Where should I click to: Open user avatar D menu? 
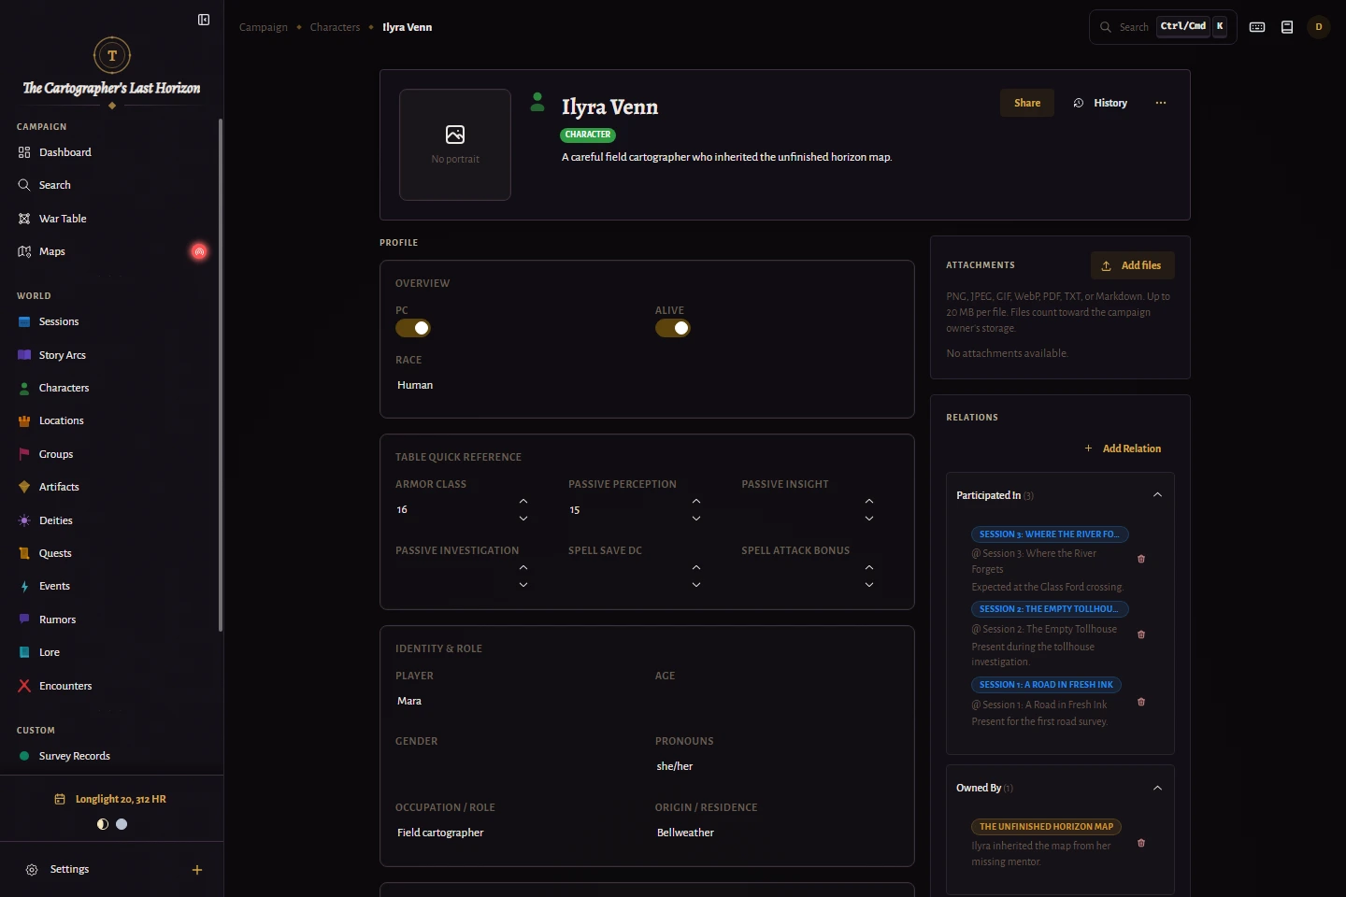[x=1319, y=27]
